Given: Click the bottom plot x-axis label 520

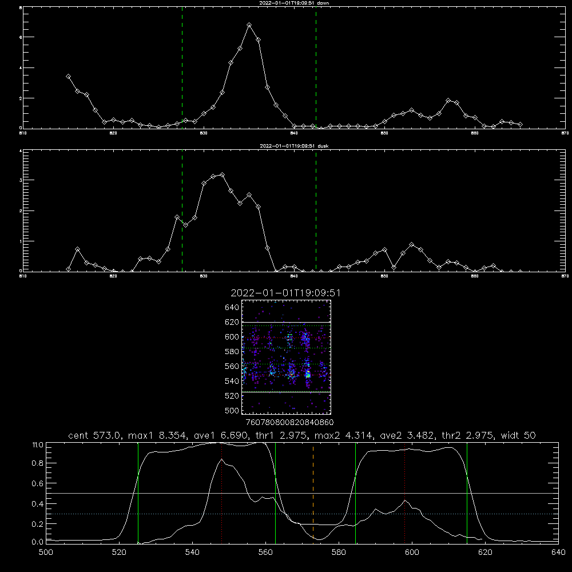Looking at the screenshot, I should click(x=119, y=553).
